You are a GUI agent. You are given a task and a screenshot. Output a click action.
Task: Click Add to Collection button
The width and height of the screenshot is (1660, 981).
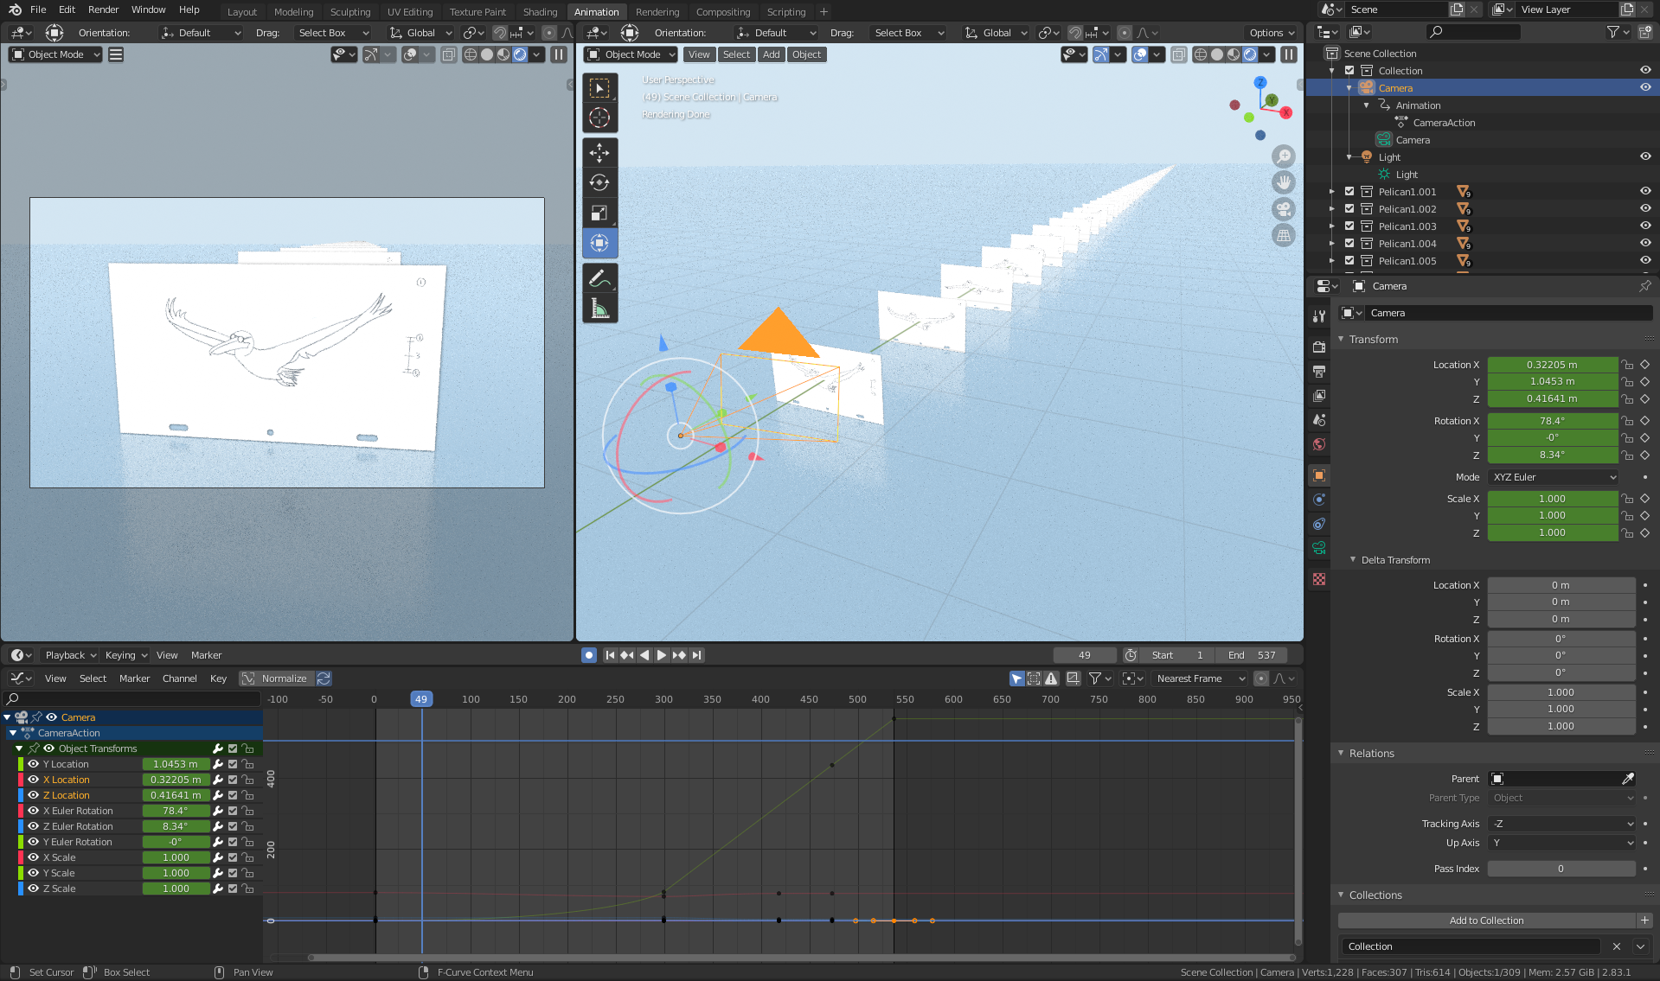pyautogui.click(x=1486, y=920)
